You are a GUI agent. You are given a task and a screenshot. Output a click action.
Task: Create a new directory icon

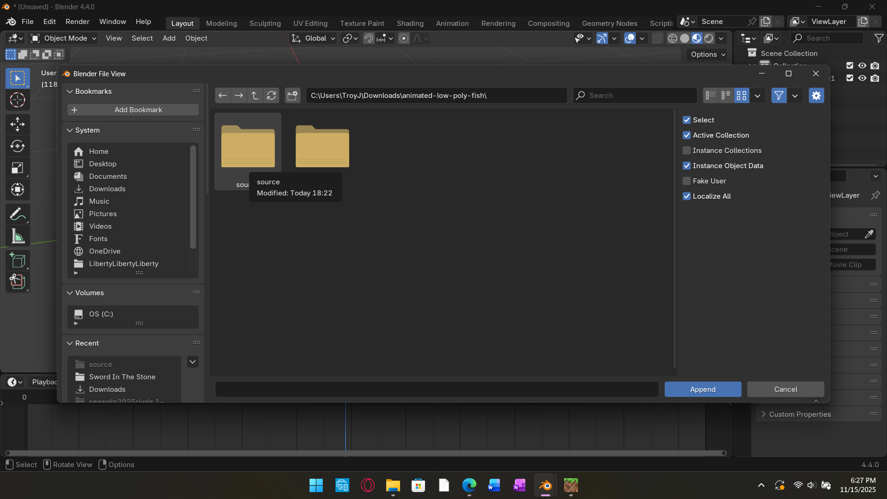(292, 96)
